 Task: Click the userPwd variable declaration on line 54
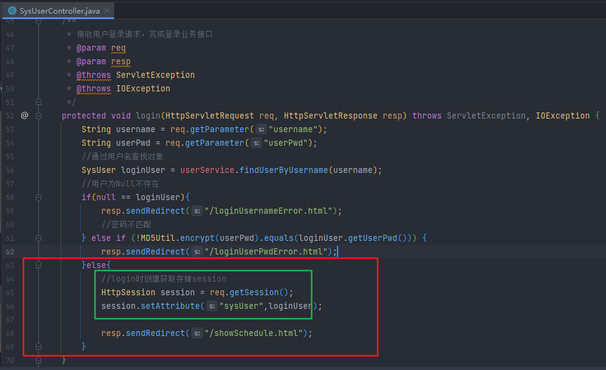pyautogui.click(x=133, y=143)
